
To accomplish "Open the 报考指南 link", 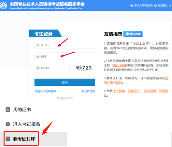I will tap(119, 91).
